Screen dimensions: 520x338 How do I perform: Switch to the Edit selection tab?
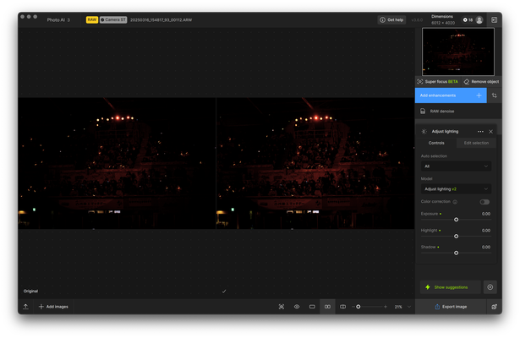click(476, 143)
